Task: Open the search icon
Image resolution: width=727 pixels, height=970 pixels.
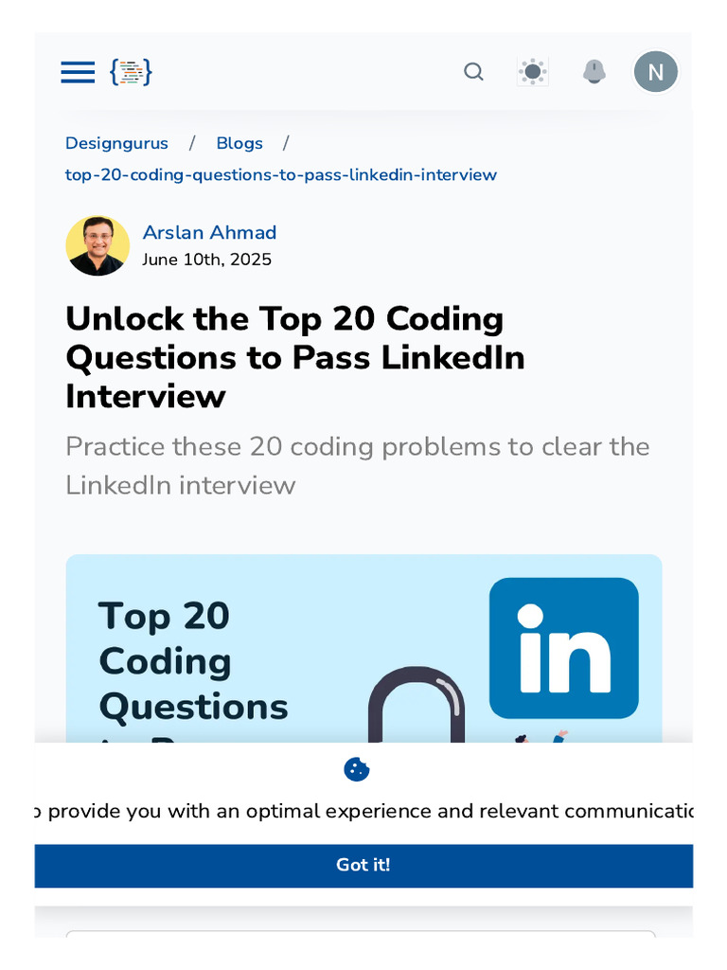Action: tap(473, 72)
